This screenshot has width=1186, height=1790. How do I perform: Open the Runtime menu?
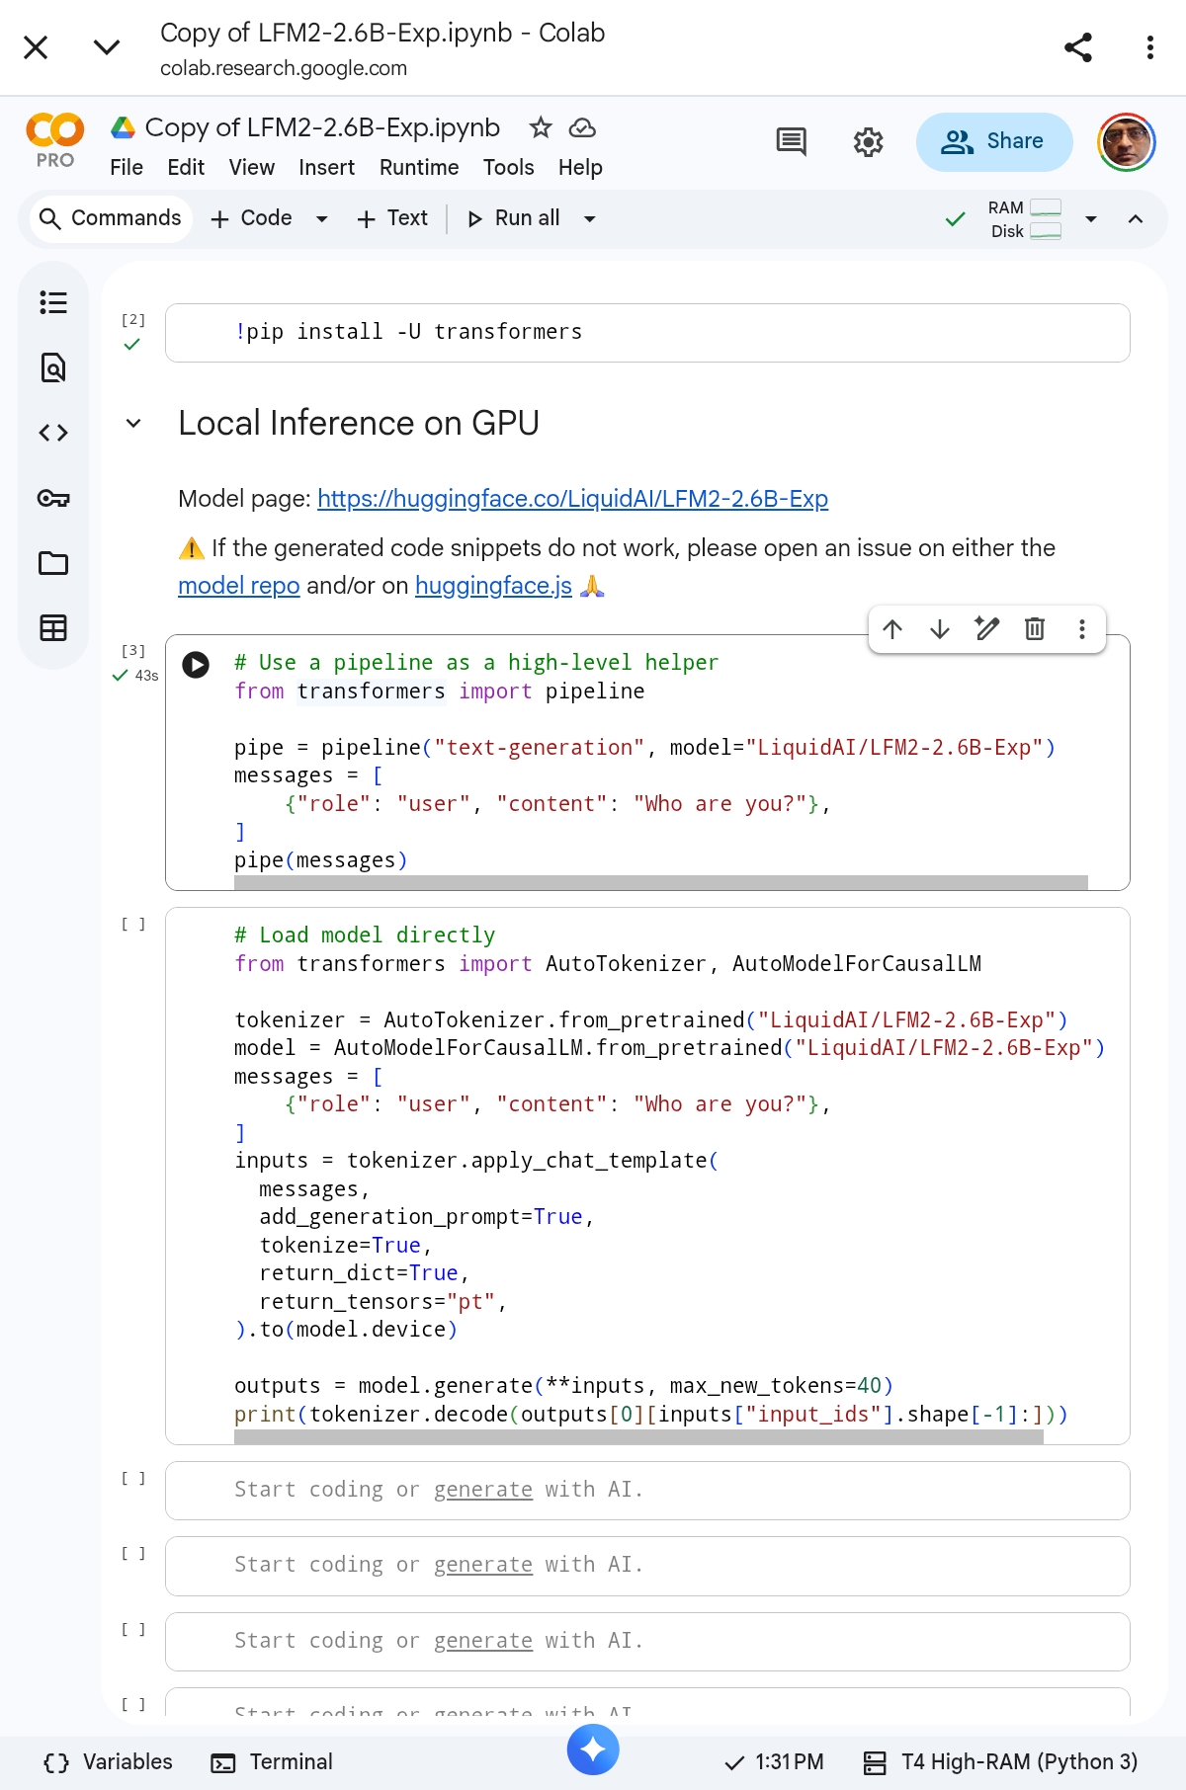click(x=419, y=167)
